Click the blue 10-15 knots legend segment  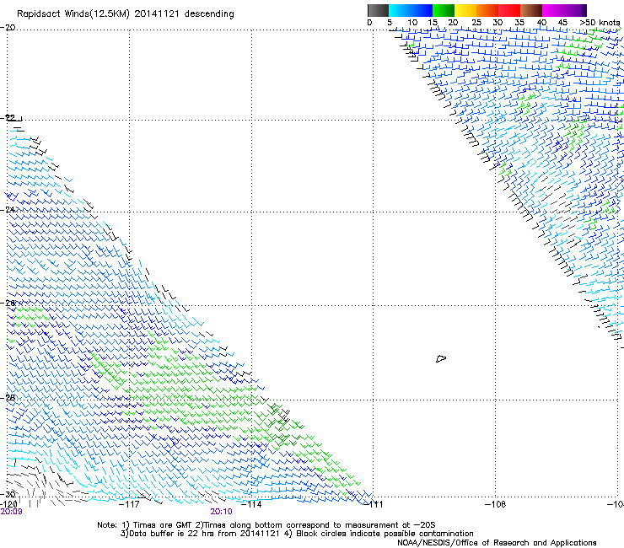[x=422, y=10]
